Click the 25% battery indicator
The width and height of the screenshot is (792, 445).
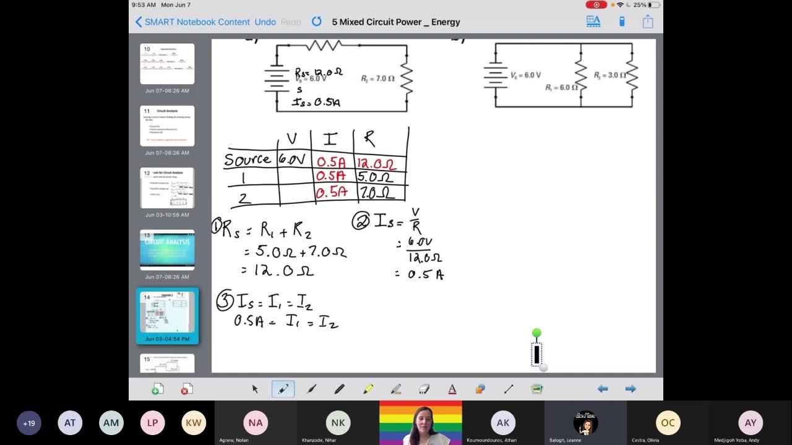pyautogui.click(x=646, y=4)
